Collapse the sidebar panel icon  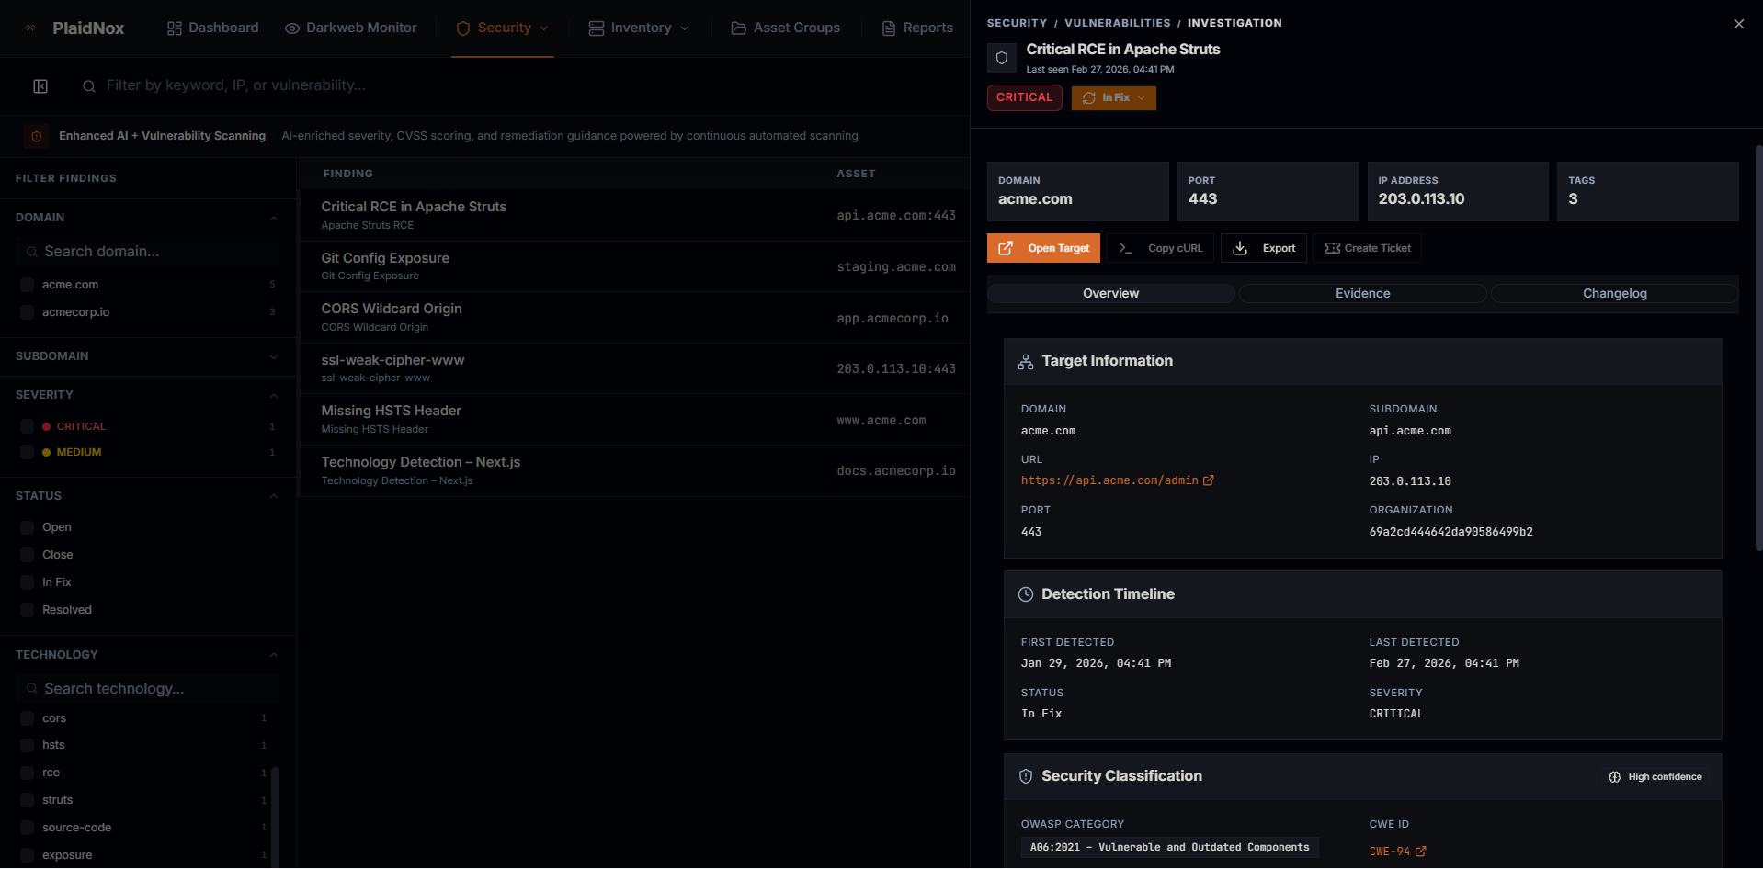[40, 86]
